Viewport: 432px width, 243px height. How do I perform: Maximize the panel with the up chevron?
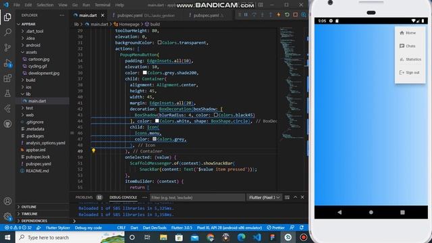[295, 197]
